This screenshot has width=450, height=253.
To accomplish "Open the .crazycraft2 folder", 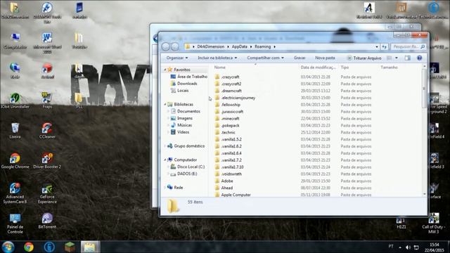I will click(x=231, y=84).
